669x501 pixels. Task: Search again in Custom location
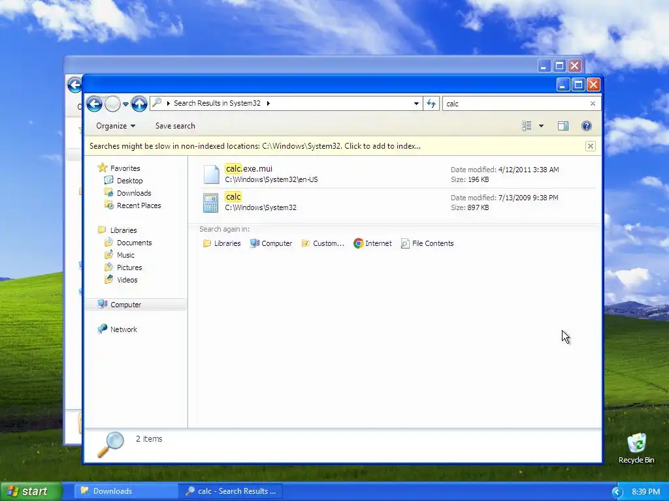323,243
